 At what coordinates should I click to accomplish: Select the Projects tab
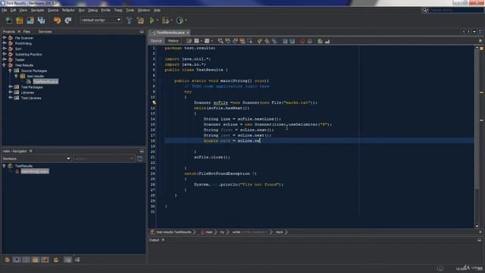pos(8,32)
